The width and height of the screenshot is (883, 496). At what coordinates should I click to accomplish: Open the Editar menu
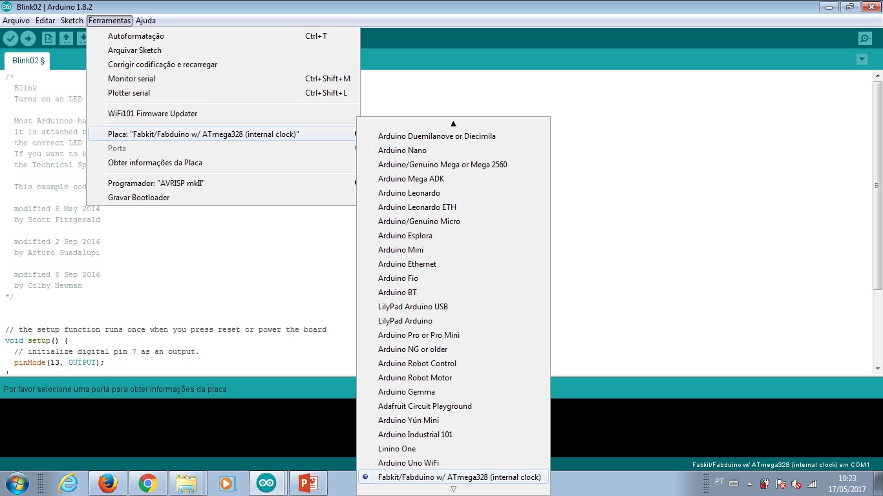(x=45, y=21)
